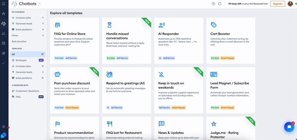The height and width of the screenshot is (140, 297).
Task: Open Increase sales under My Chatbots
Action: 28,18
